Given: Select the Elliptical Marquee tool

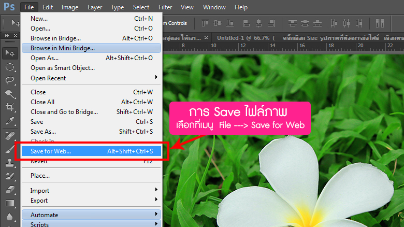Looking at the screenshot, I should click(9, 66).
